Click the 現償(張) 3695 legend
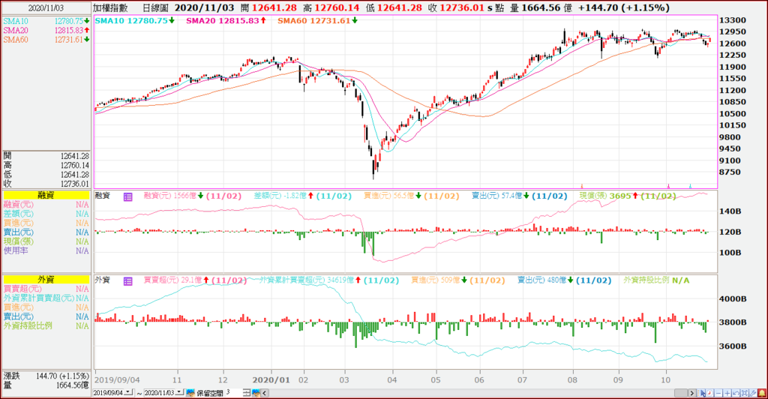Screen dimensions: 768x399 click(628, 196)
